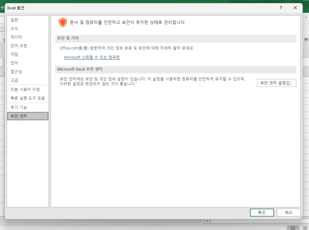Click the Office.com 방문 description text

[127, 48]
